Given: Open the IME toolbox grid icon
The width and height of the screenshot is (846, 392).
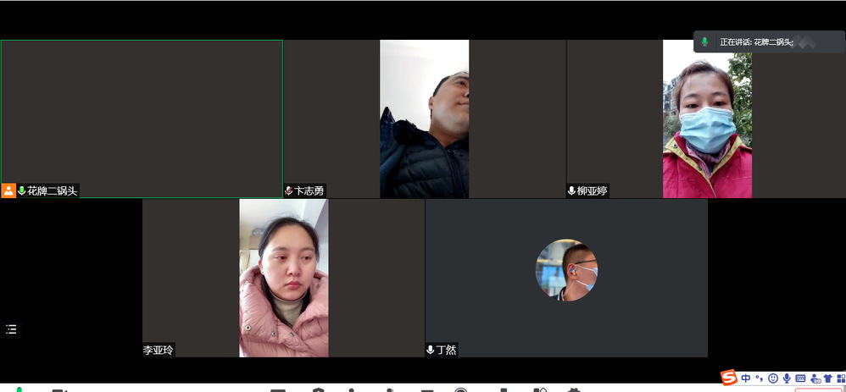Looking at the screenshot, I should pos(841,378).
